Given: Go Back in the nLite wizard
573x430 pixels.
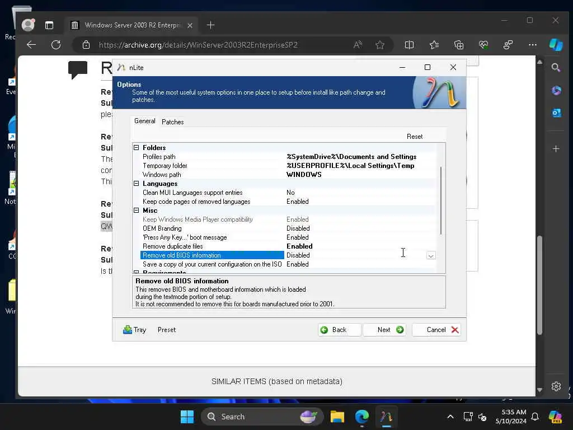Looking at the screenshot, I should coord(339,330).
